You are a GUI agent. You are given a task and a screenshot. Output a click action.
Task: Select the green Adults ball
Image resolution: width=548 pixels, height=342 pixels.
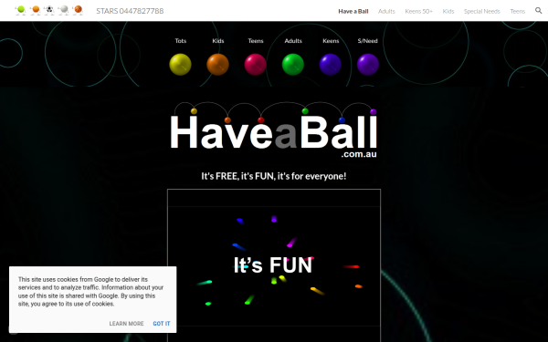[x=293, y=65]
